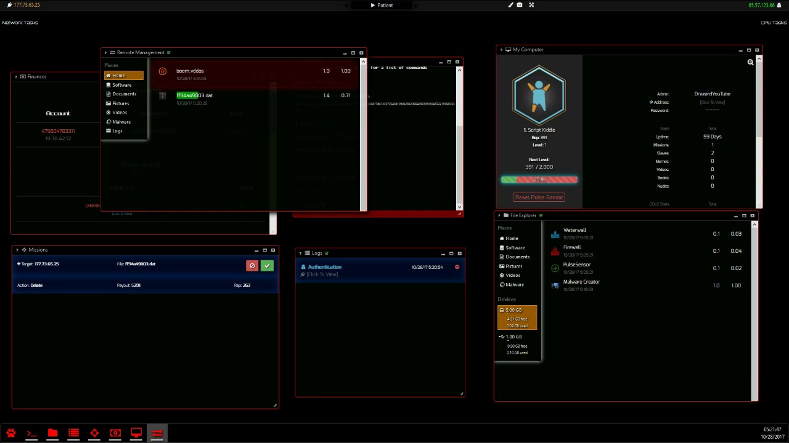Screen dimensions: 789x443
Task: Complete the mission with the green check button
Action: point(267,265)
